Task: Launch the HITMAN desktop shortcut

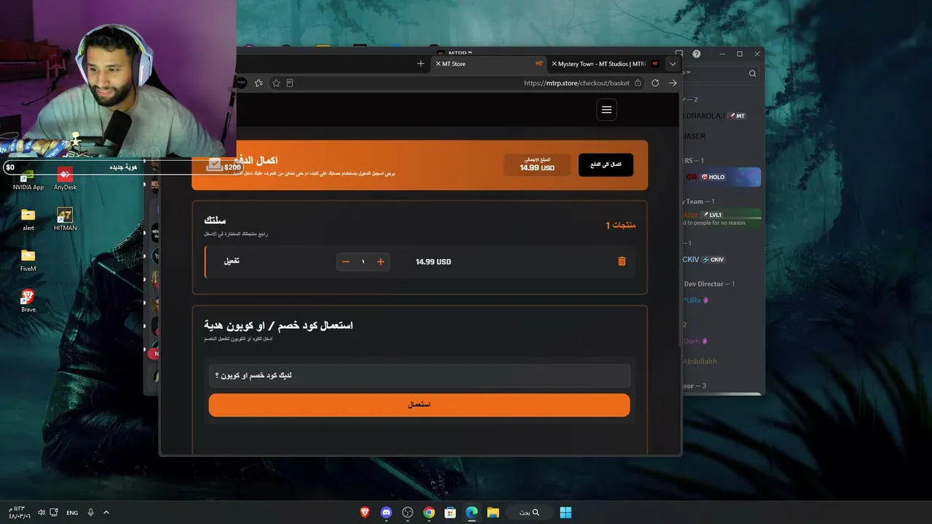Action: tap(65, 218)
